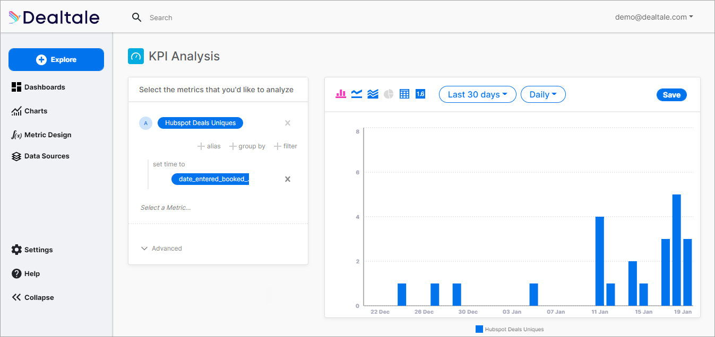Screen dimensions: 715x337
Task: Click the metric A label badge
Action: (x=146, y=123)
